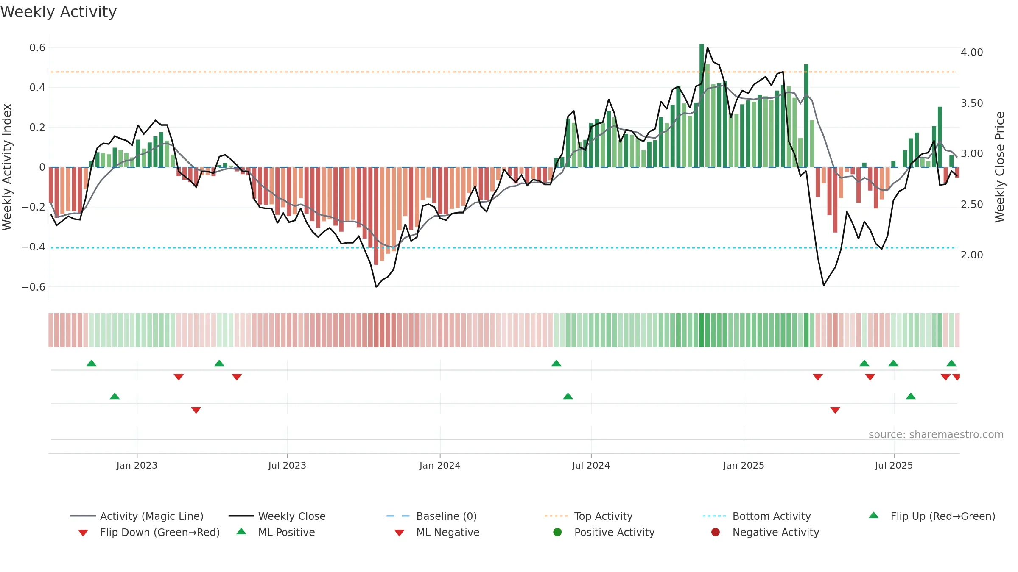Click the source: sharemaestro.com text
The image size is (1018, 572).
coord(936,434)
